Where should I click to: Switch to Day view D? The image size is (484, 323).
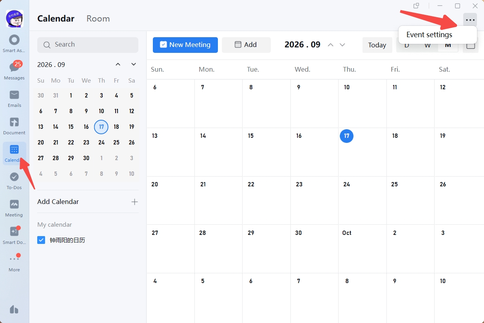coord(407,45)
